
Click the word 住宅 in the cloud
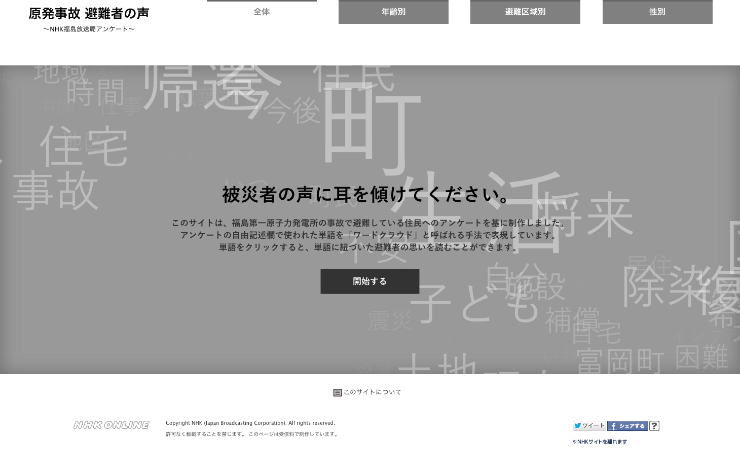[x=84, y=147]
